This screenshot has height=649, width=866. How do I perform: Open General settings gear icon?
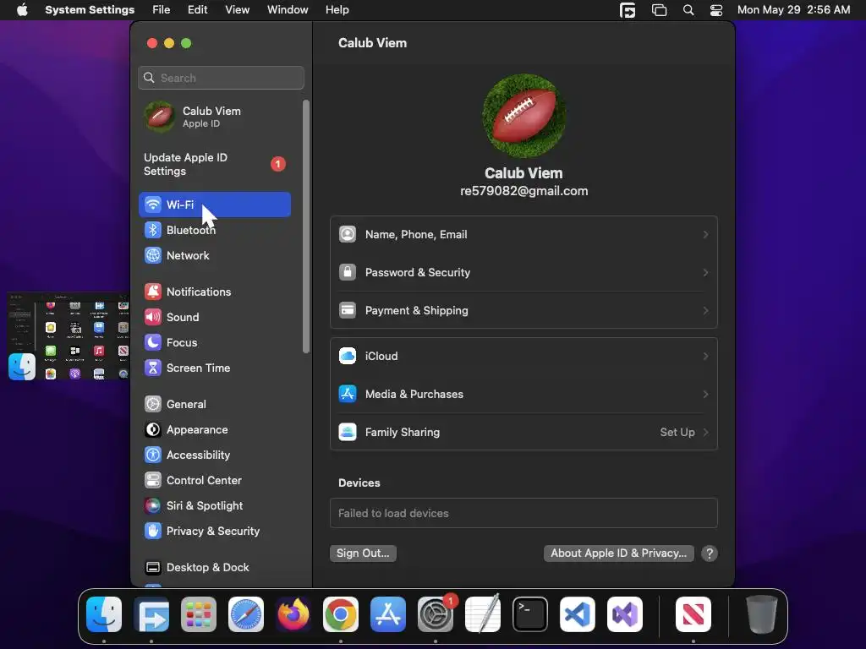[x=153, y=404]
